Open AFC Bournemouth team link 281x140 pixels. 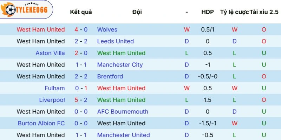click(x=123, y=112)
